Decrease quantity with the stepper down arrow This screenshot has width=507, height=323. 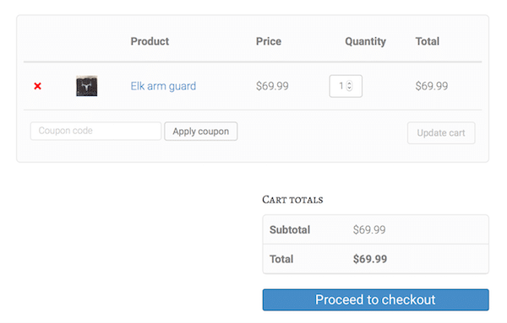(349, 88)
